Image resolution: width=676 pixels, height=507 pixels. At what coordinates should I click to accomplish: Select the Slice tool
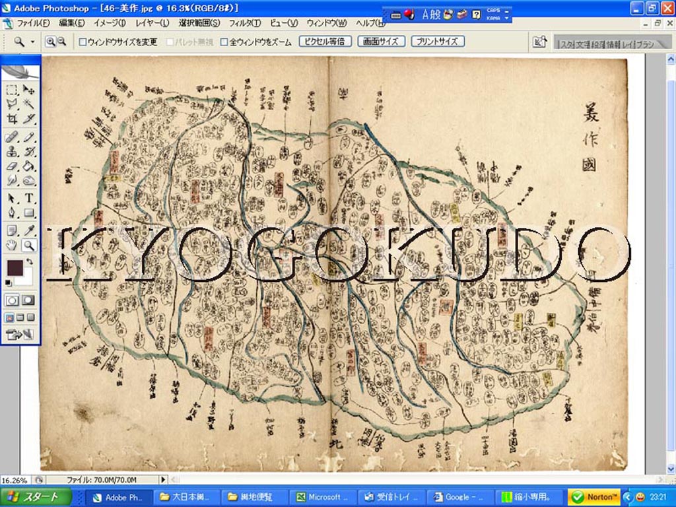tap(29, 119)
